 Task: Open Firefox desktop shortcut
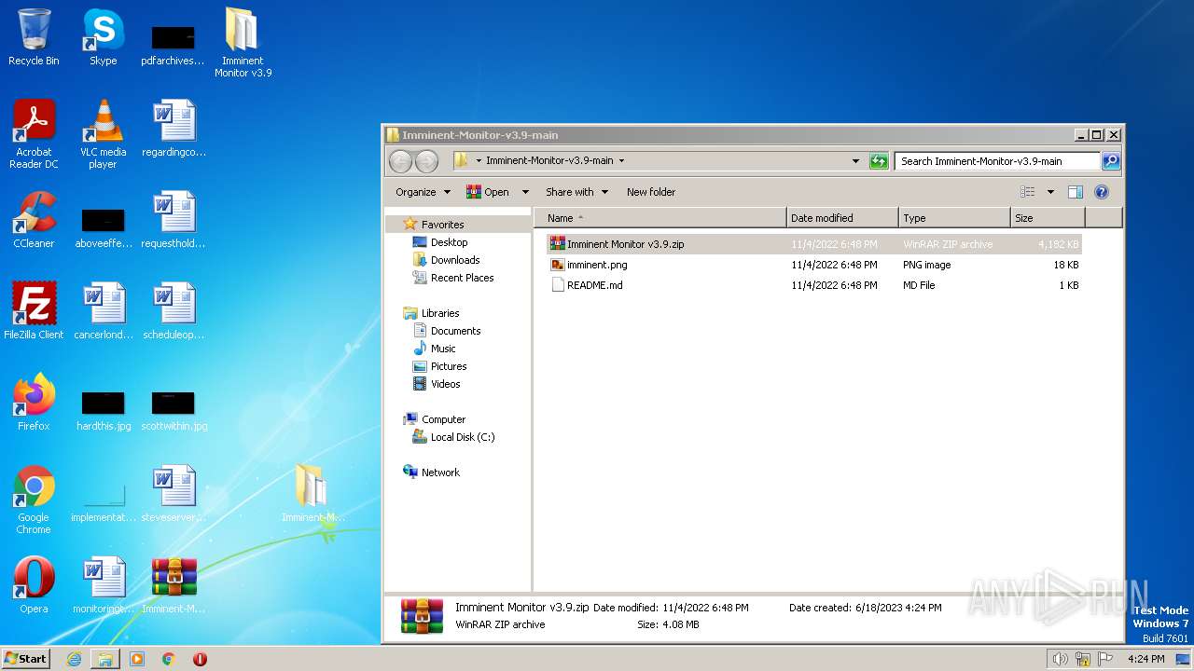pyautogui.click(x=34, y=403)
